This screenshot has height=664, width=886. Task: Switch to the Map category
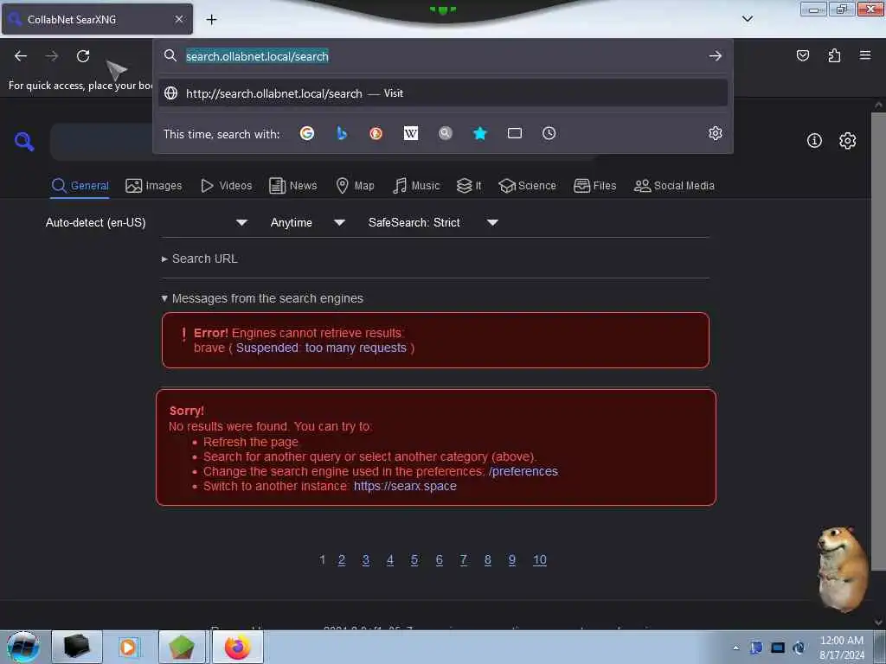coord(355,186)
